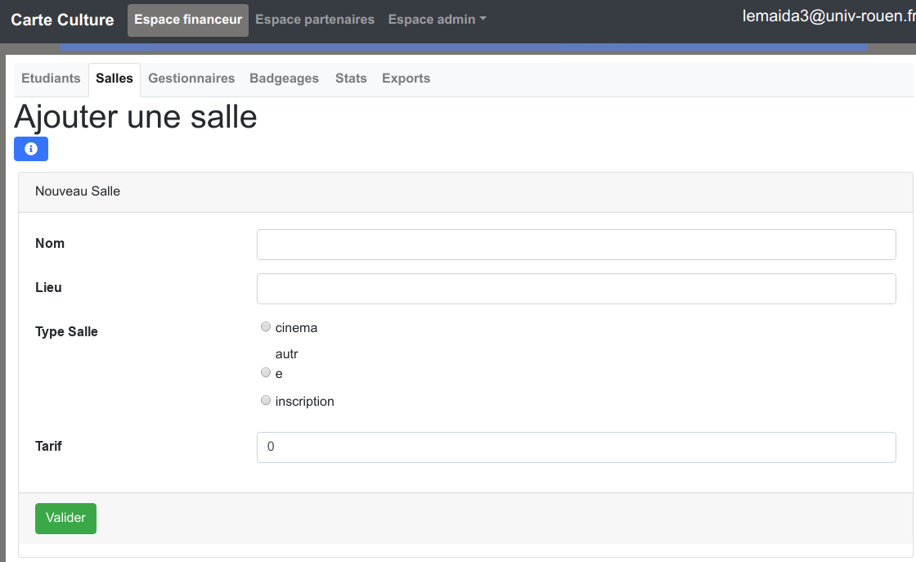Click the Tarif number field

point(576,447)
